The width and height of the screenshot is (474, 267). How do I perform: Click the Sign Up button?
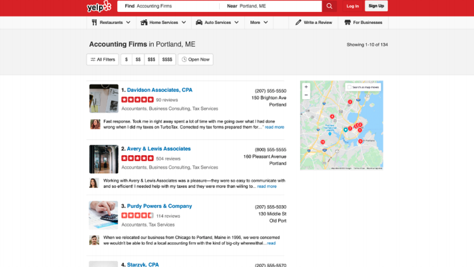pyautogui.click(x=376, y=6)
